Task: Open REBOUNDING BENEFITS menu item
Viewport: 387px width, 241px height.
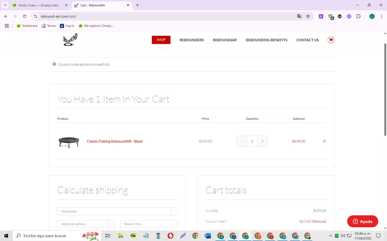Action: (267, 40)
